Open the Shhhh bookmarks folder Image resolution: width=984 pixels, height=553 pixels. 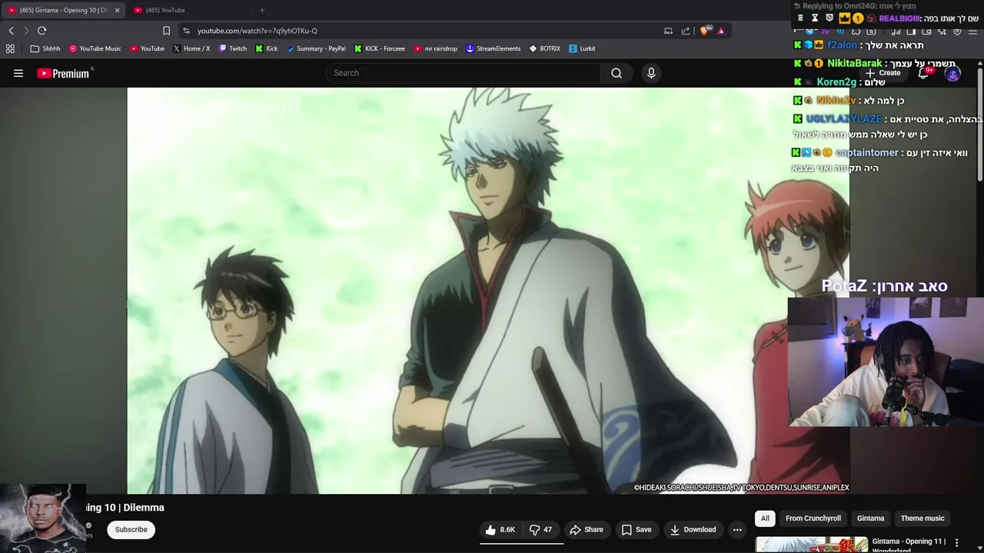[x=45, y=48]
